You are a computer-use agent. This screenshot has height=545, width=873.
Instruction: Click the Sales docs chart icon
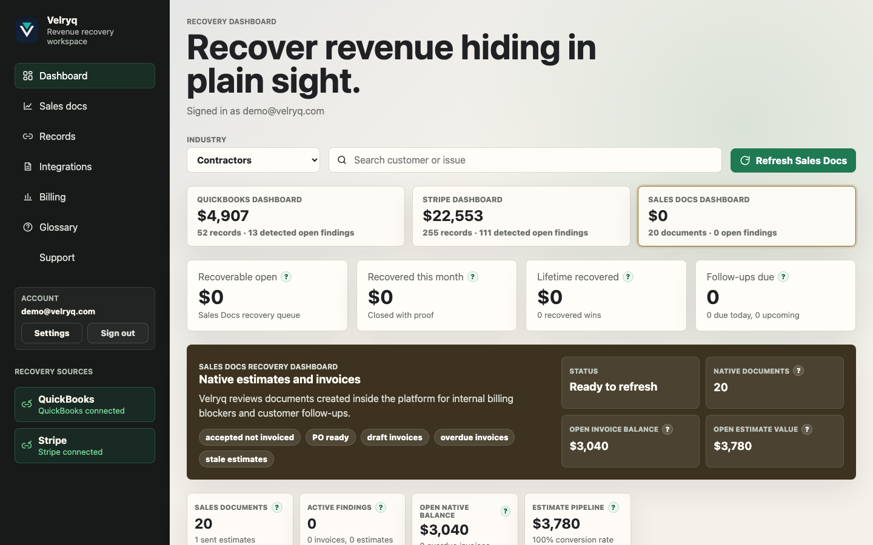coord(28,106)
